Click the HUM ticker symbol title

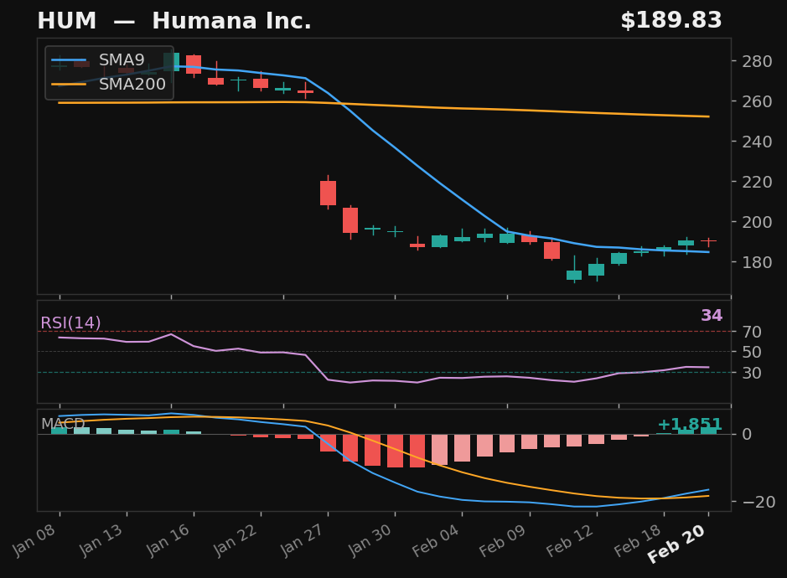point(67,21)
